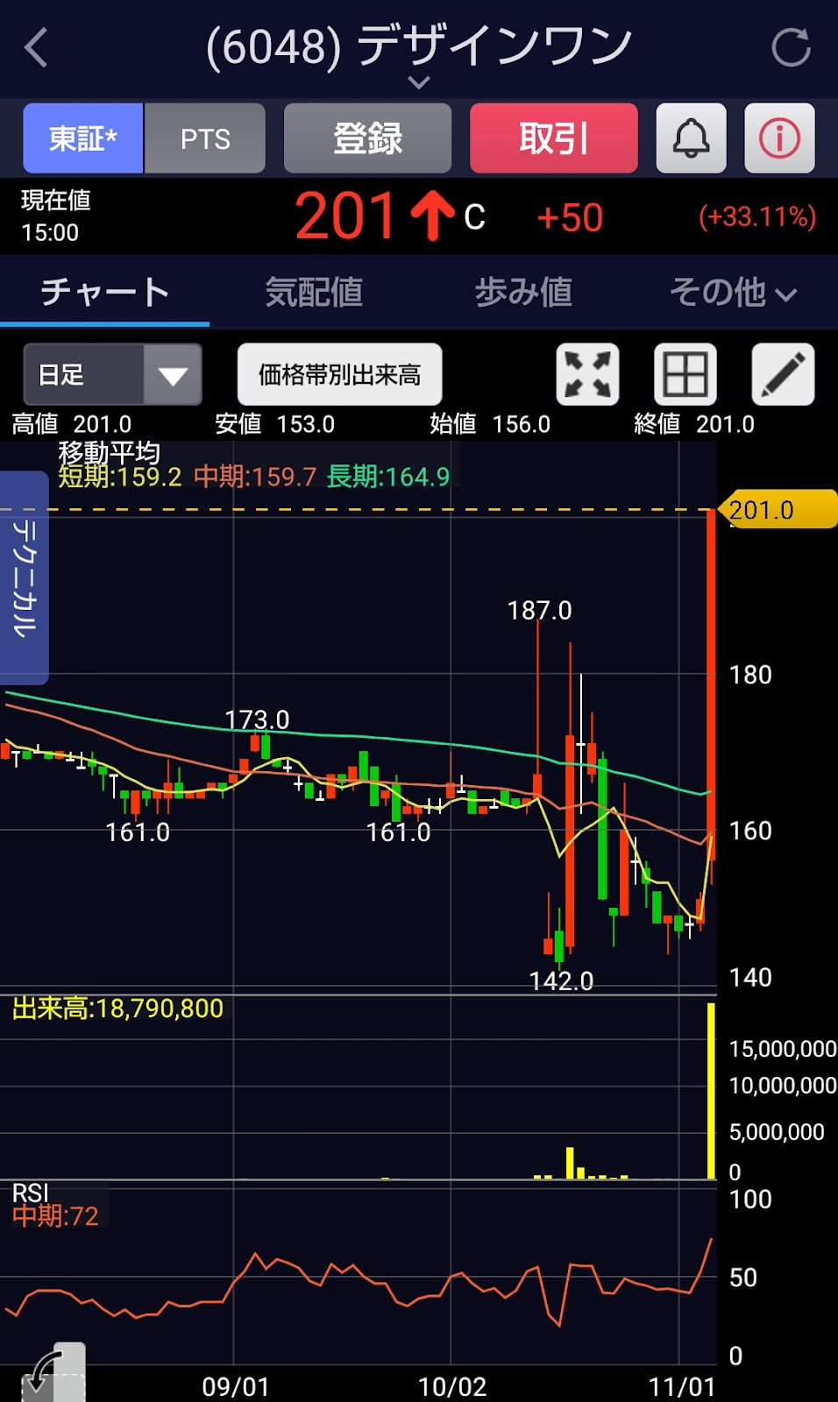Tap the 173.0 peak price label

(257, 719)
